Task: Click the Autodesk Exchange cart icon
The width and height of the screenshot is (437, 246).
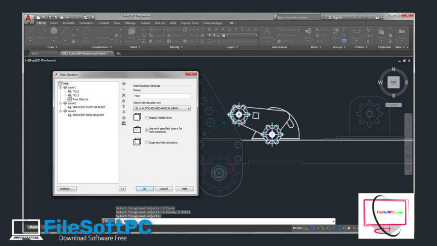Action: coord(360,17)
